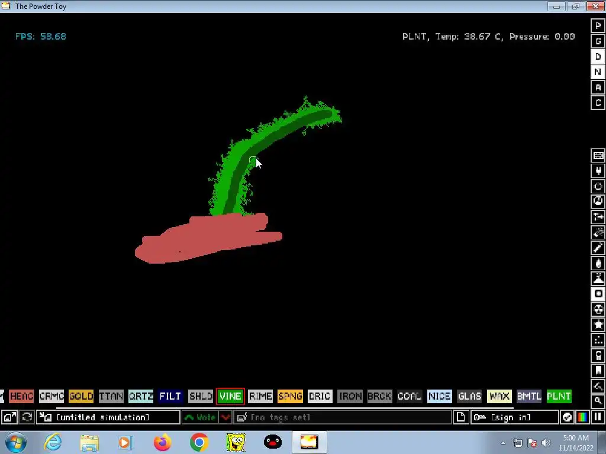Select the CRMC element

pyautogui.click(x=51, y=396)
